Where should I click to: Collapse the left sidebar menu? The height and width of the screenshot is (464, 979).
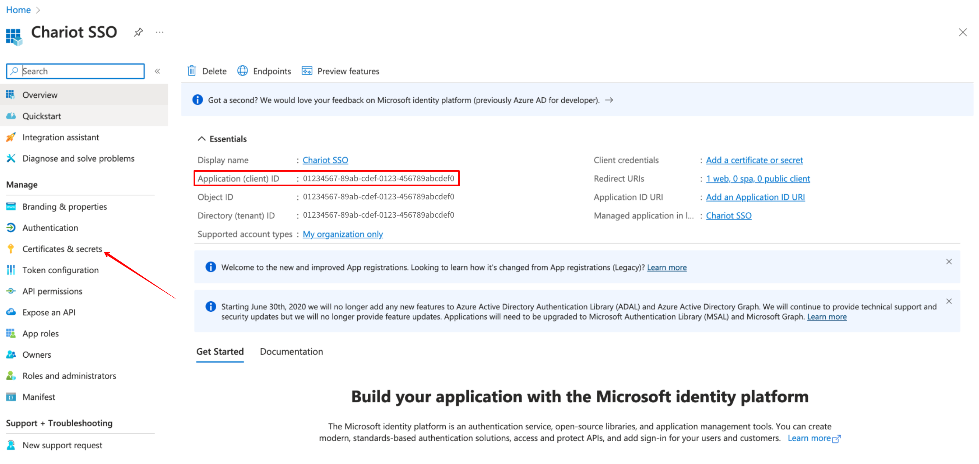pos(157,71)
